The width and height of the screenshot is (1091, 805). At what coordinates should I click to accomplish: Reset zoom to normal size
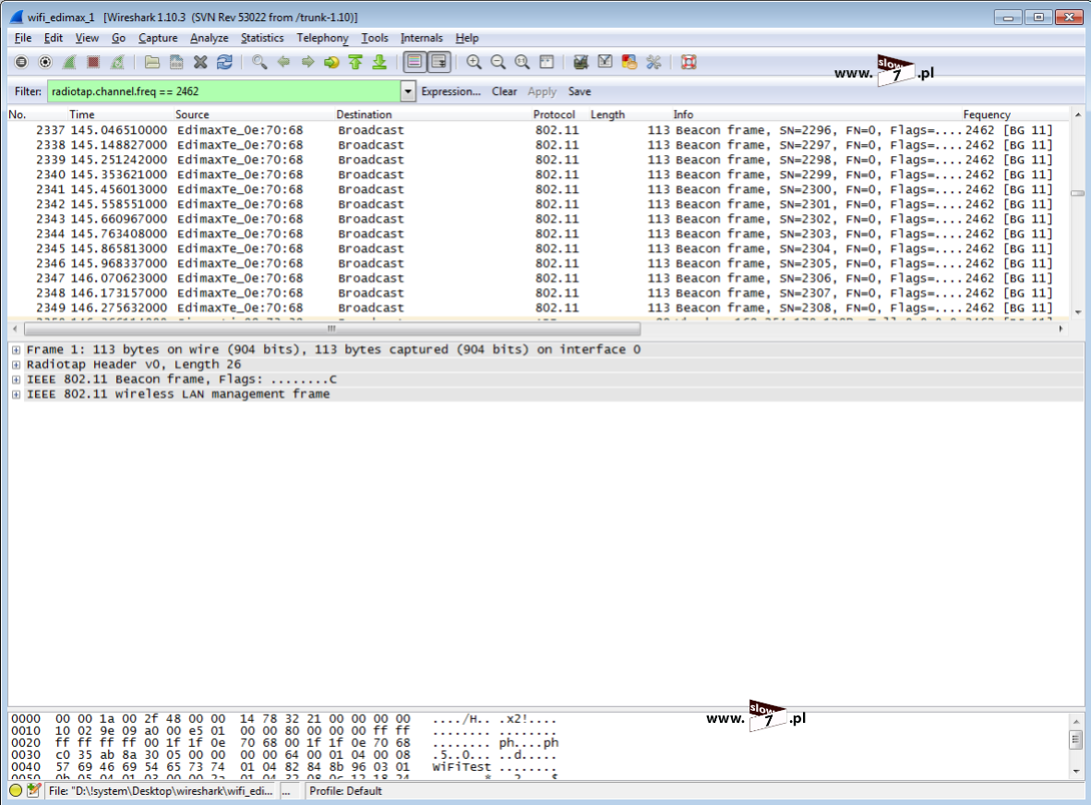point(522,63)
